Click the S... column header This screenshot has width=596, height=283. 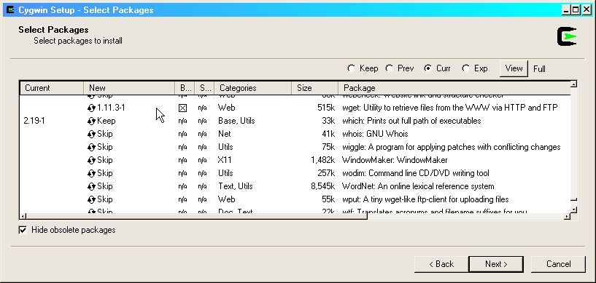point(204,88)
